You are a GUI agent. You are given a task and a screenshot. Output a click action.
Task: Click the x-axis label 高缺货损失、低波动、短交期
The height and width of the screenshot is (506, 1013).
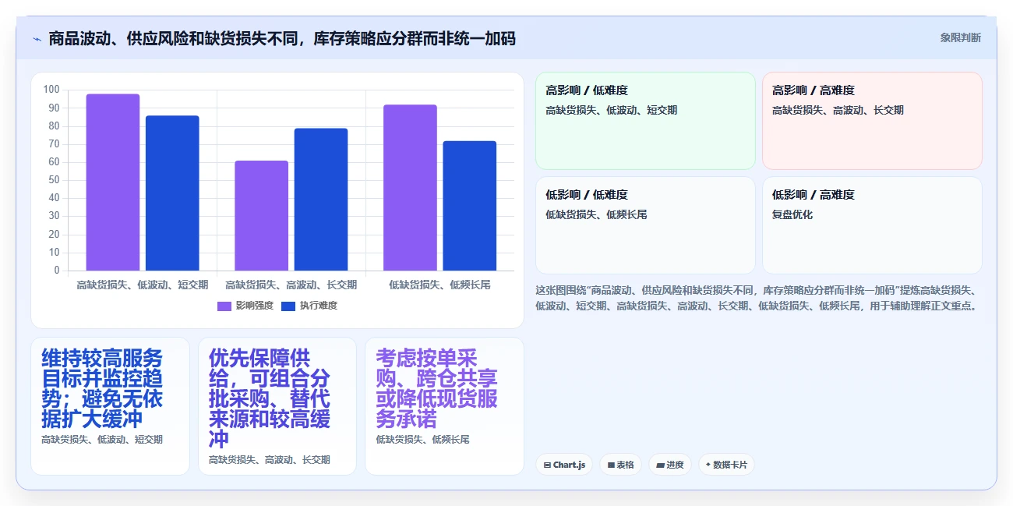143,285
